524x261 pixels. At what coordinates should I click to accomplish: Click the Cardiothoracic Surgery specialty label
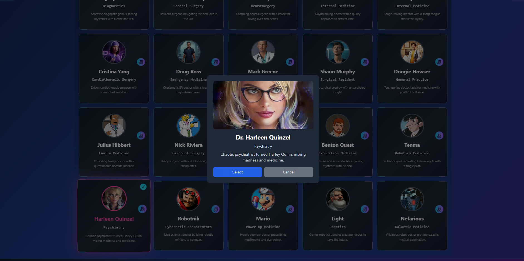pyautogui.click(x=114, y=79)
